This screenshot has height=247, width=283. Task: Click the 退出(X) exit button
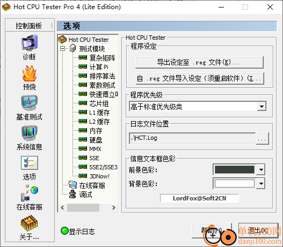[x=258, y=230]
